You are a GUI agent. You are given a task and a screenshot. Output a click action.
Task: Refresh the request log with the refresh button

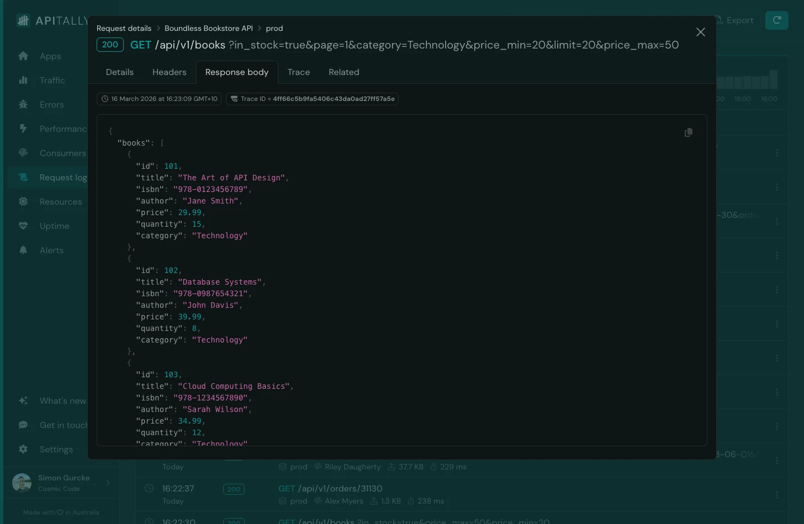(x=776, y=20)
